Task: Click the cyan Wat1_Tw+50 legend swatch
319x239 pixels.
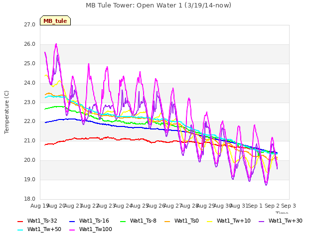Action: [20, 230]
